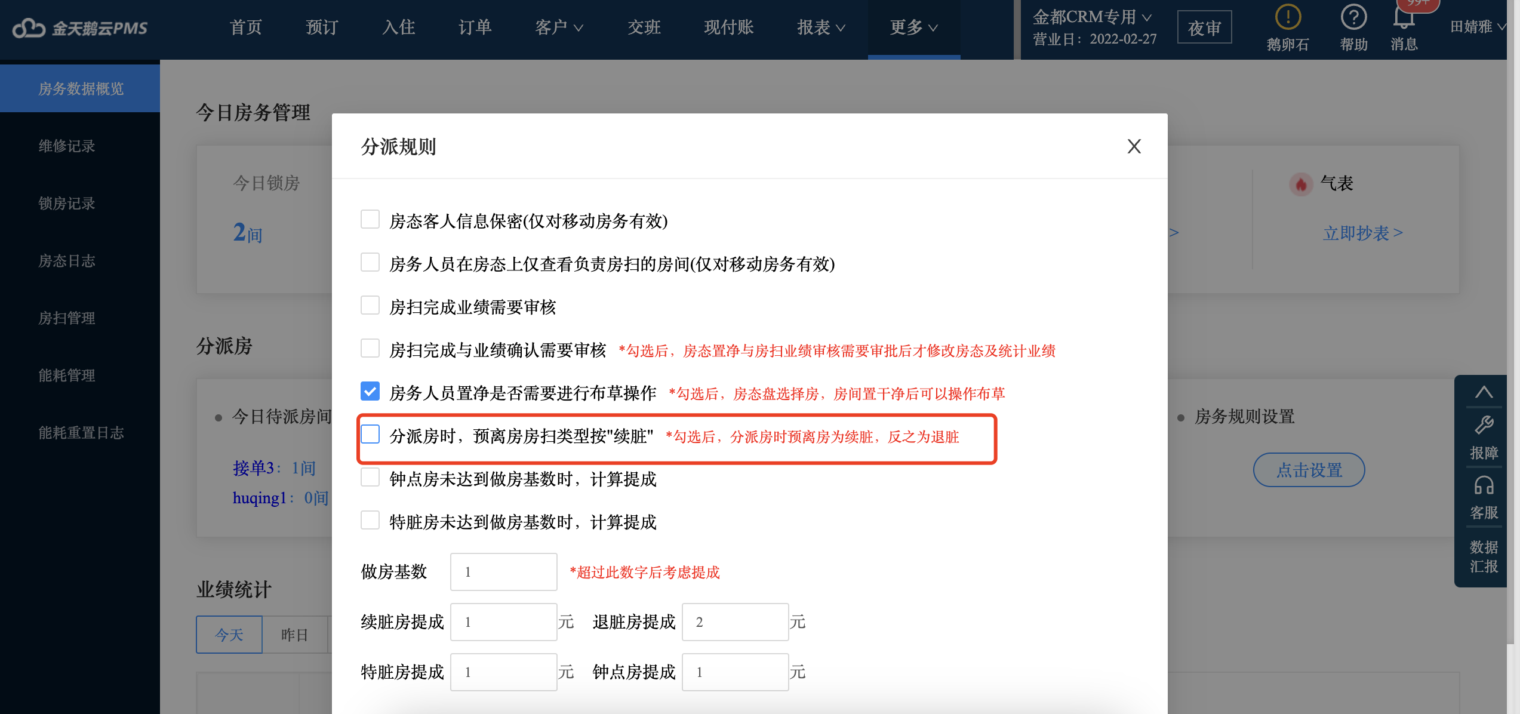Open 能耗重置日志 in the sidebar
This screenshot has height=714, width=1520.
coord(80,432)
